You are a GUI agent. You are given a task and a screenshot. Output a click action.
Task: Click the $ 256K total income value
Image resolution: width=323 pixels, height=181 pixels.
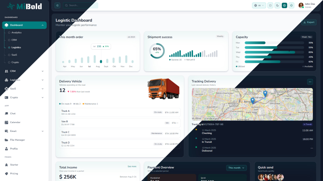pyautogui.click(x=68, y=177)
